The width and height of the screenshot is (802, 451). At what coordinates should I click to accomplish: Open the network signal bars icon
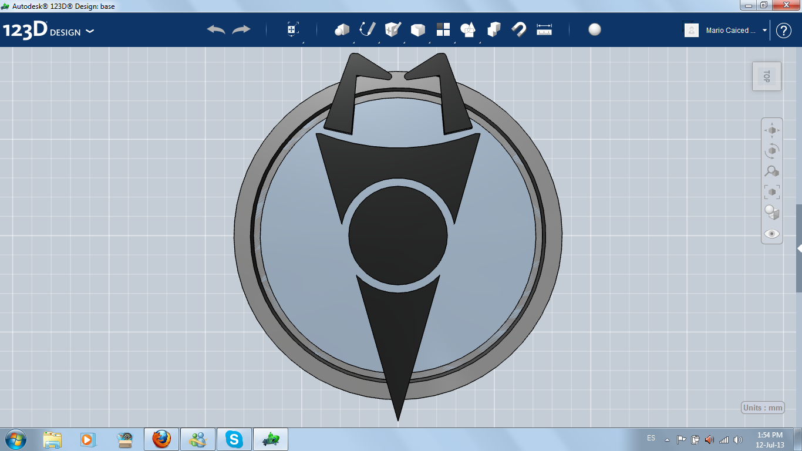[724, 439]
